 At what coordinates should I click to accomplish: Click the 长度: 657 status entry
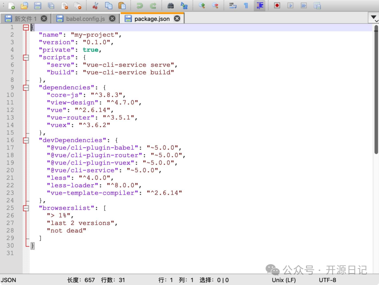pyautogui.click(x=81, y=280)
